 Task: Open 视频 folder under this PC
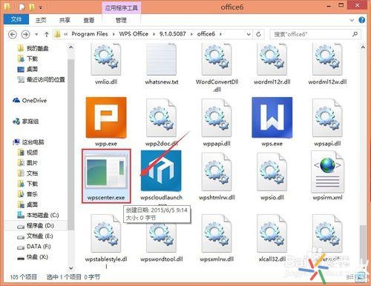click(27, 153)
